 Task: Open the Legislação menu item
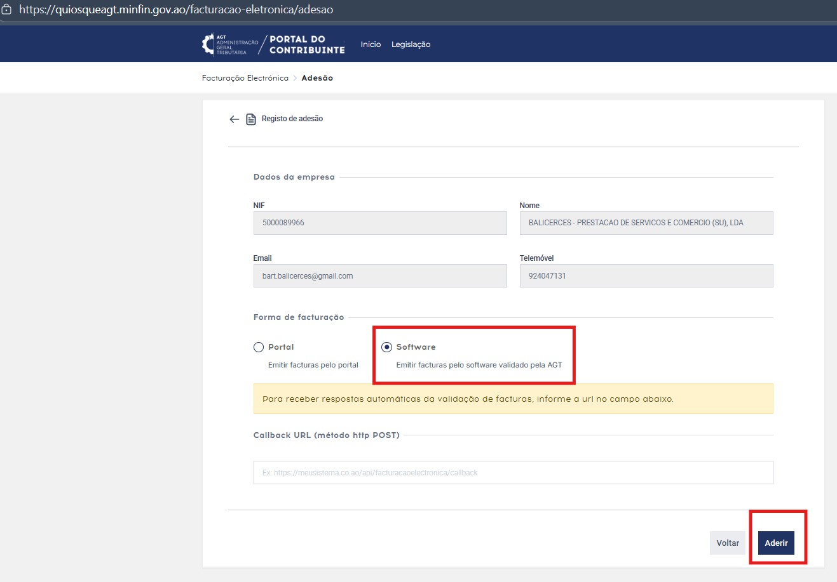[x=411, y=44]
